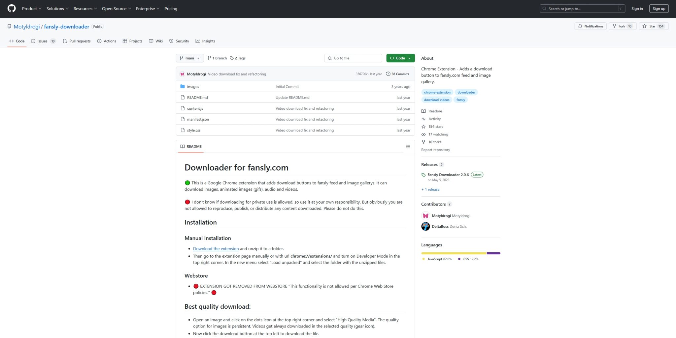Click the Download the extension link
Viewport: 676px width, 338px height.
click(216, 248)
